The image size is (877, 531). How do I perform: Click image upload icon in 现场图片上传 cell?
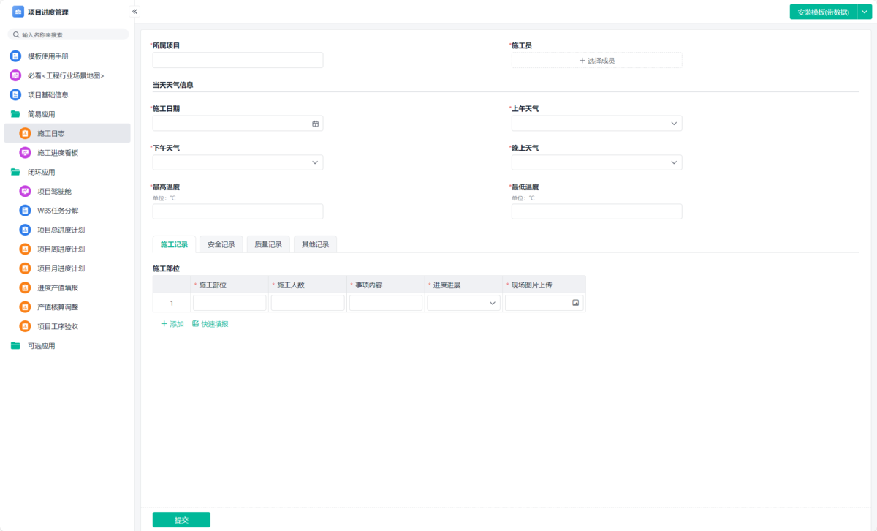[575, 302]
